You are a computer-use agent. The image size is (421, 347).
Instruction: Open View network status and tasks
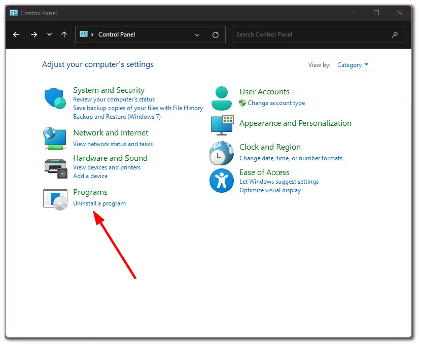click(113, 144)
